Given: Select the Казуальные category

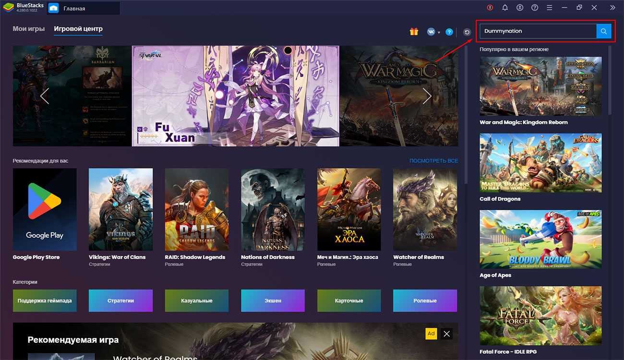Looking at the screenshot, I should tap(197, 300).
